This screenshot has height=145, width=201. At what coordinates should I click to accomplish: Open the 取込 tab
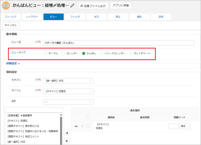point(118,17)
